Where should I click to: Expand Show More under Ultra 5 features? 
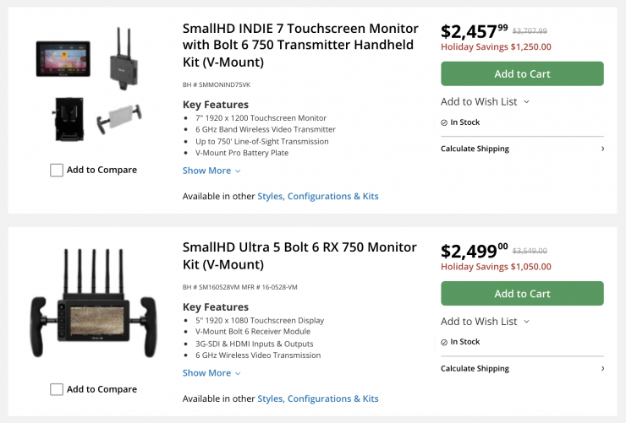pos(211,373)
